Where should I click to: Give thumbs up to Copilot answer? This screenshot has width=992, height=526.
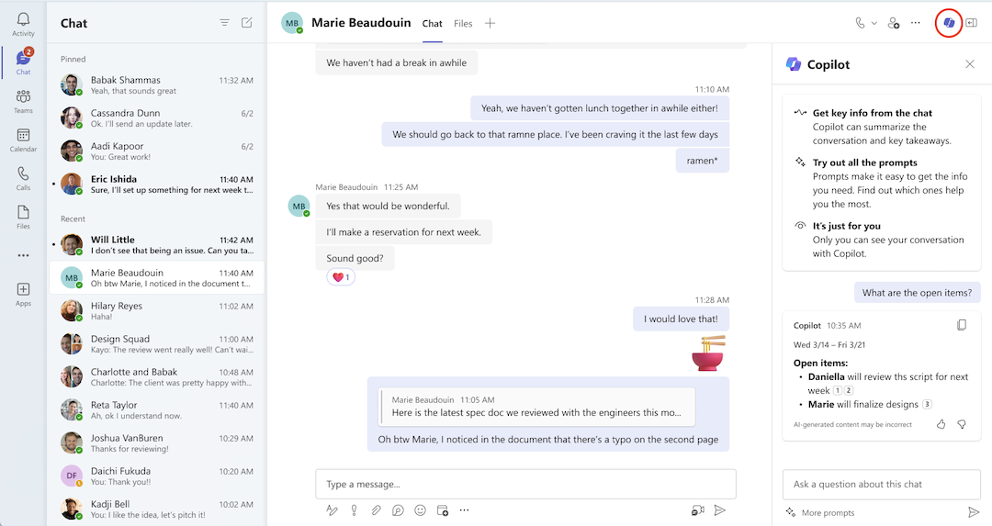pos(941,424)
